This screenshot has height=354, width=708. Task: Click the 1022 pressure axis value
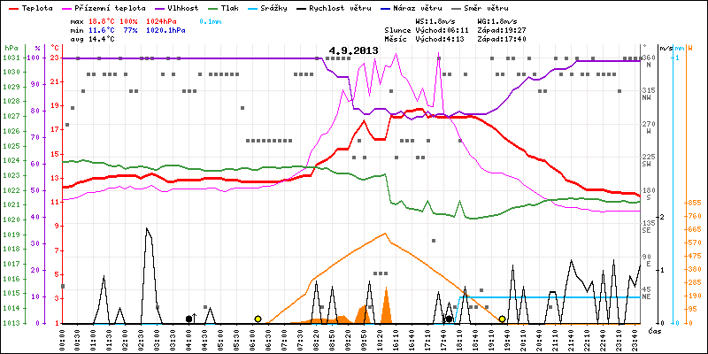coord(12,190)
